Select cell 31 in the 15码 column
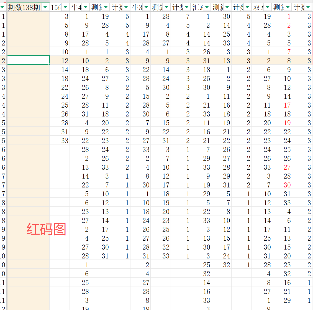This screenshot has width=313, height=310. tap(60, 132)
